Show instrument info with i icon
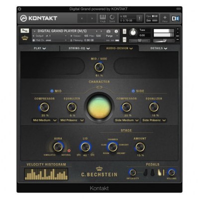This screenshot has height=199, width=199. point(116,31)
